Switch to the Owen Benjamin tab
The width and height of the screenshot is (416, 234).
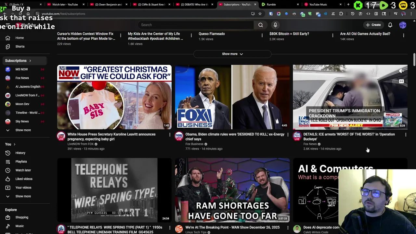click(109, 5)
